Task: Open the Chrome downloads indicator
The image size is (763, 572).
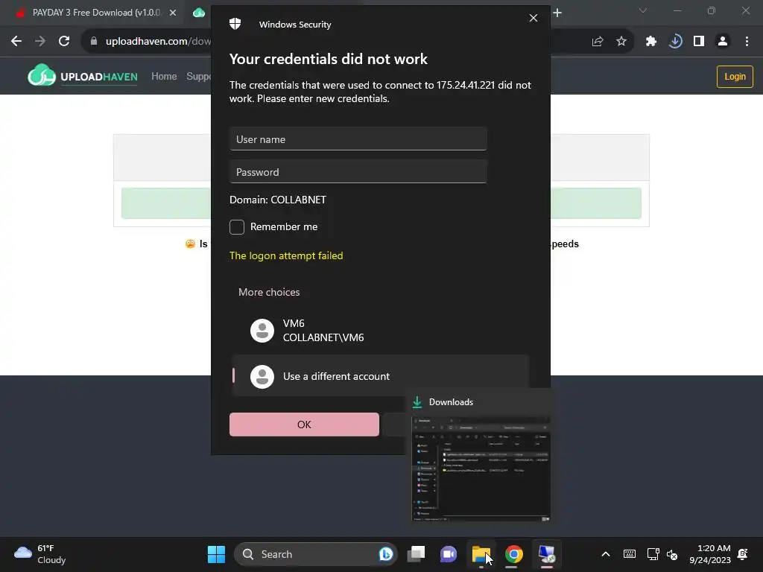Action: pyautogui.click(x=675, y=42)
